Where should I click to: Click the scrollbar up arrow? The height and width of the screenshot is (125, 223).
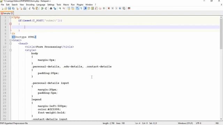(221, 17)
